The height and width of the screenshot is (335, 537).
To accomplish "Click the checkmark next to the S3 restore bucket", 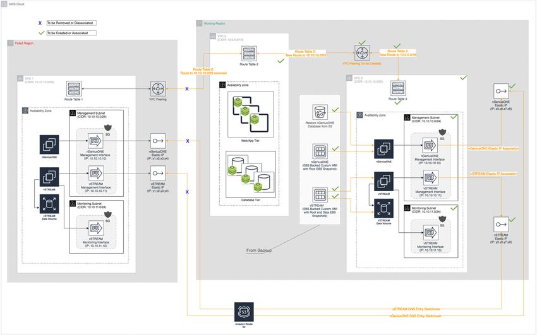I will [335, 110].
